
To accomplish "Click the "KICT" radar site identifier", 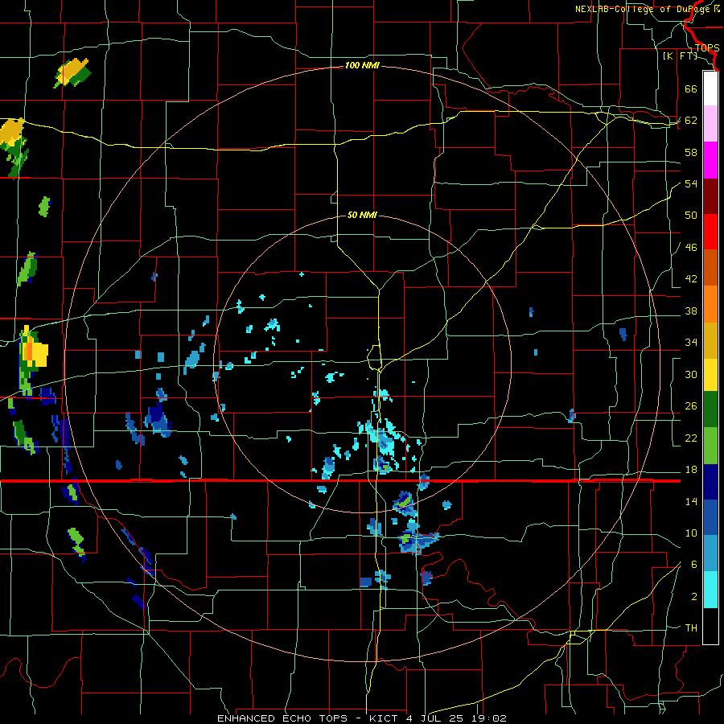I will pyautogui.click(x=385, y=718).
